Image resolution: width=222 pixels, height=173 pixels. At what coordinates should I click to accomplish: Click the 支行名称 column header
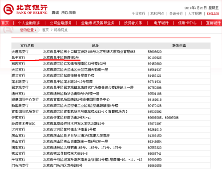point(27,45)
